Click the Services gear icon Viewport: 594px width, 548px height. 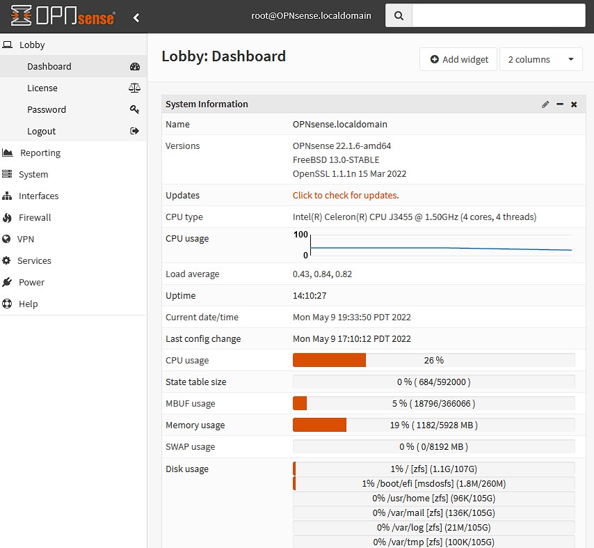(7, 260)
